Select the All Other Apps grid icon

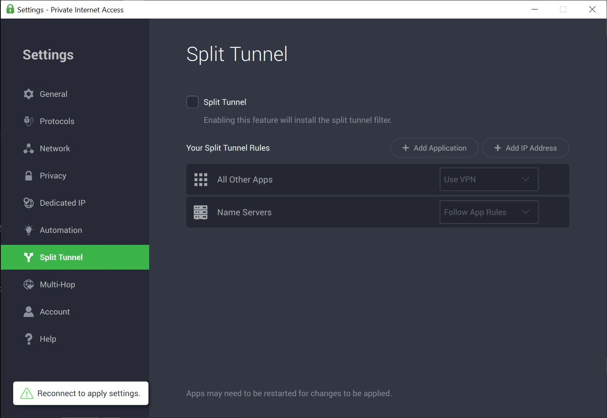201,179
